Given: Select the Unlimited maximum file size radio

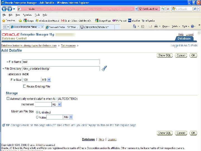Looking at the screenshot, I should tap(37, 112).
